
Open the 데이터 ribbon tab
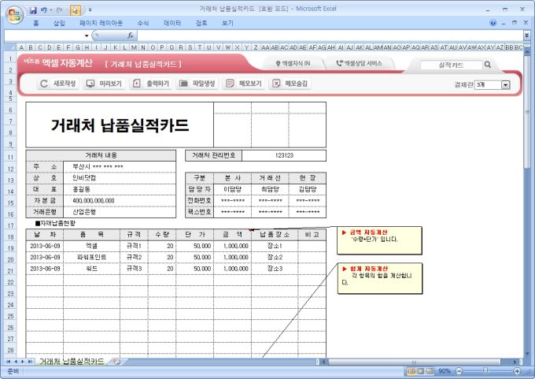172,23
